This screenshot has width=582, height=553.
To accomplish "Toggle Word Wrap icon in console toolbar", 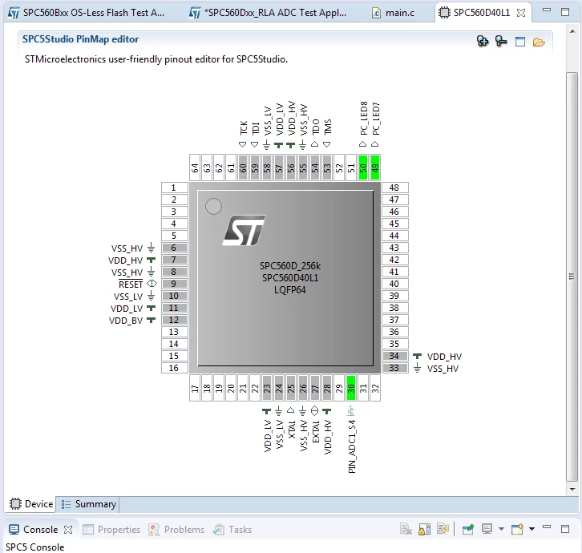I will [x=443, y=528].
